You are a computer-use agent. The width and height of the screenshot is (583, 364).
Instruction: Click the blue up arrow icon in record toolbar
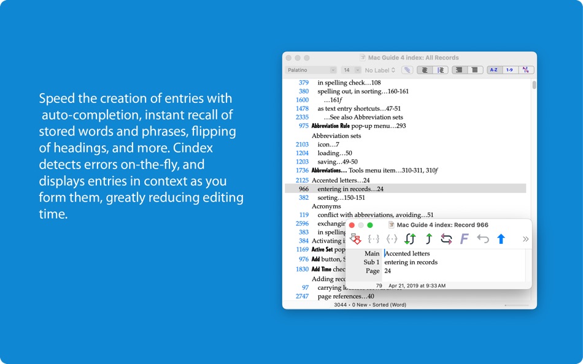tap(501, 239)
